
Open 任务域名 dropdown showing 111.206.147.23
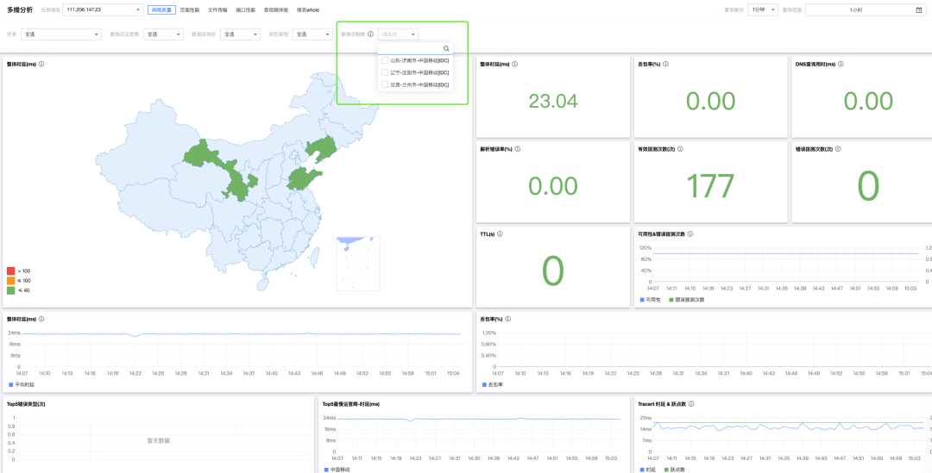pos(103,9)
